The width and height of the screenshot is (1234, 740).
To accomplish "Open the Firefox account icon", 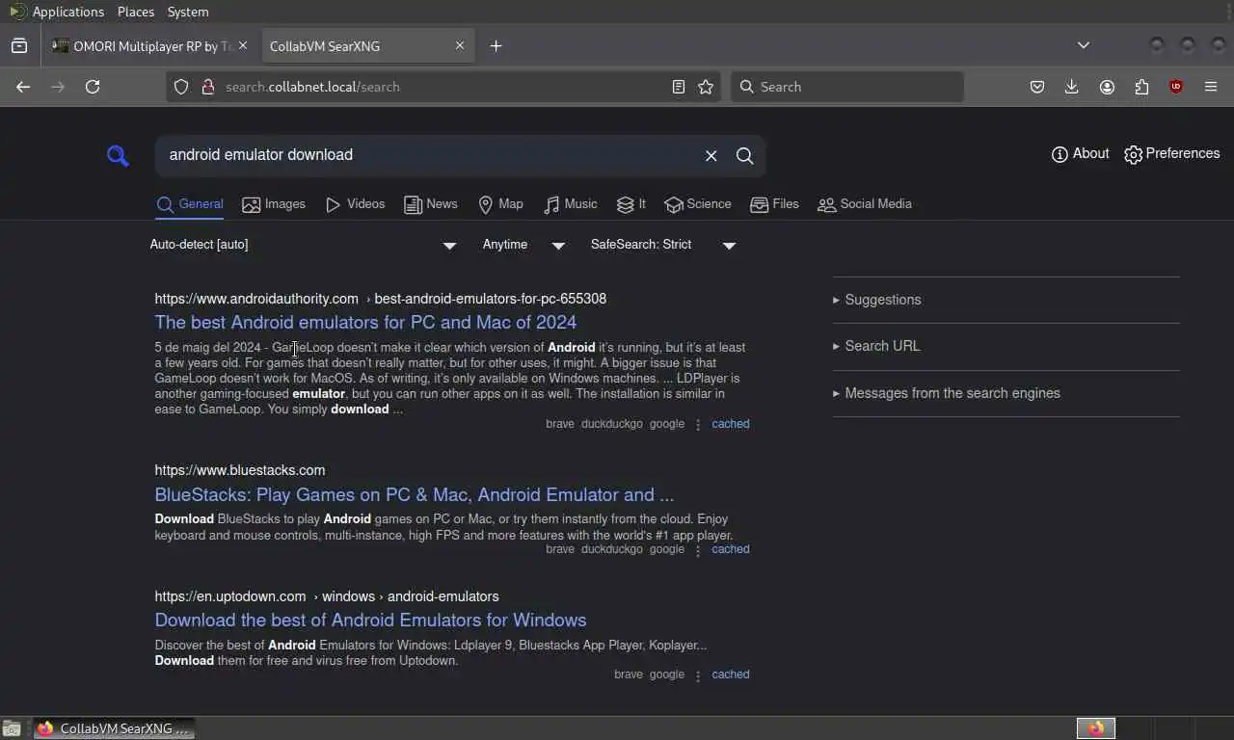I will [x=1107, y=87].
